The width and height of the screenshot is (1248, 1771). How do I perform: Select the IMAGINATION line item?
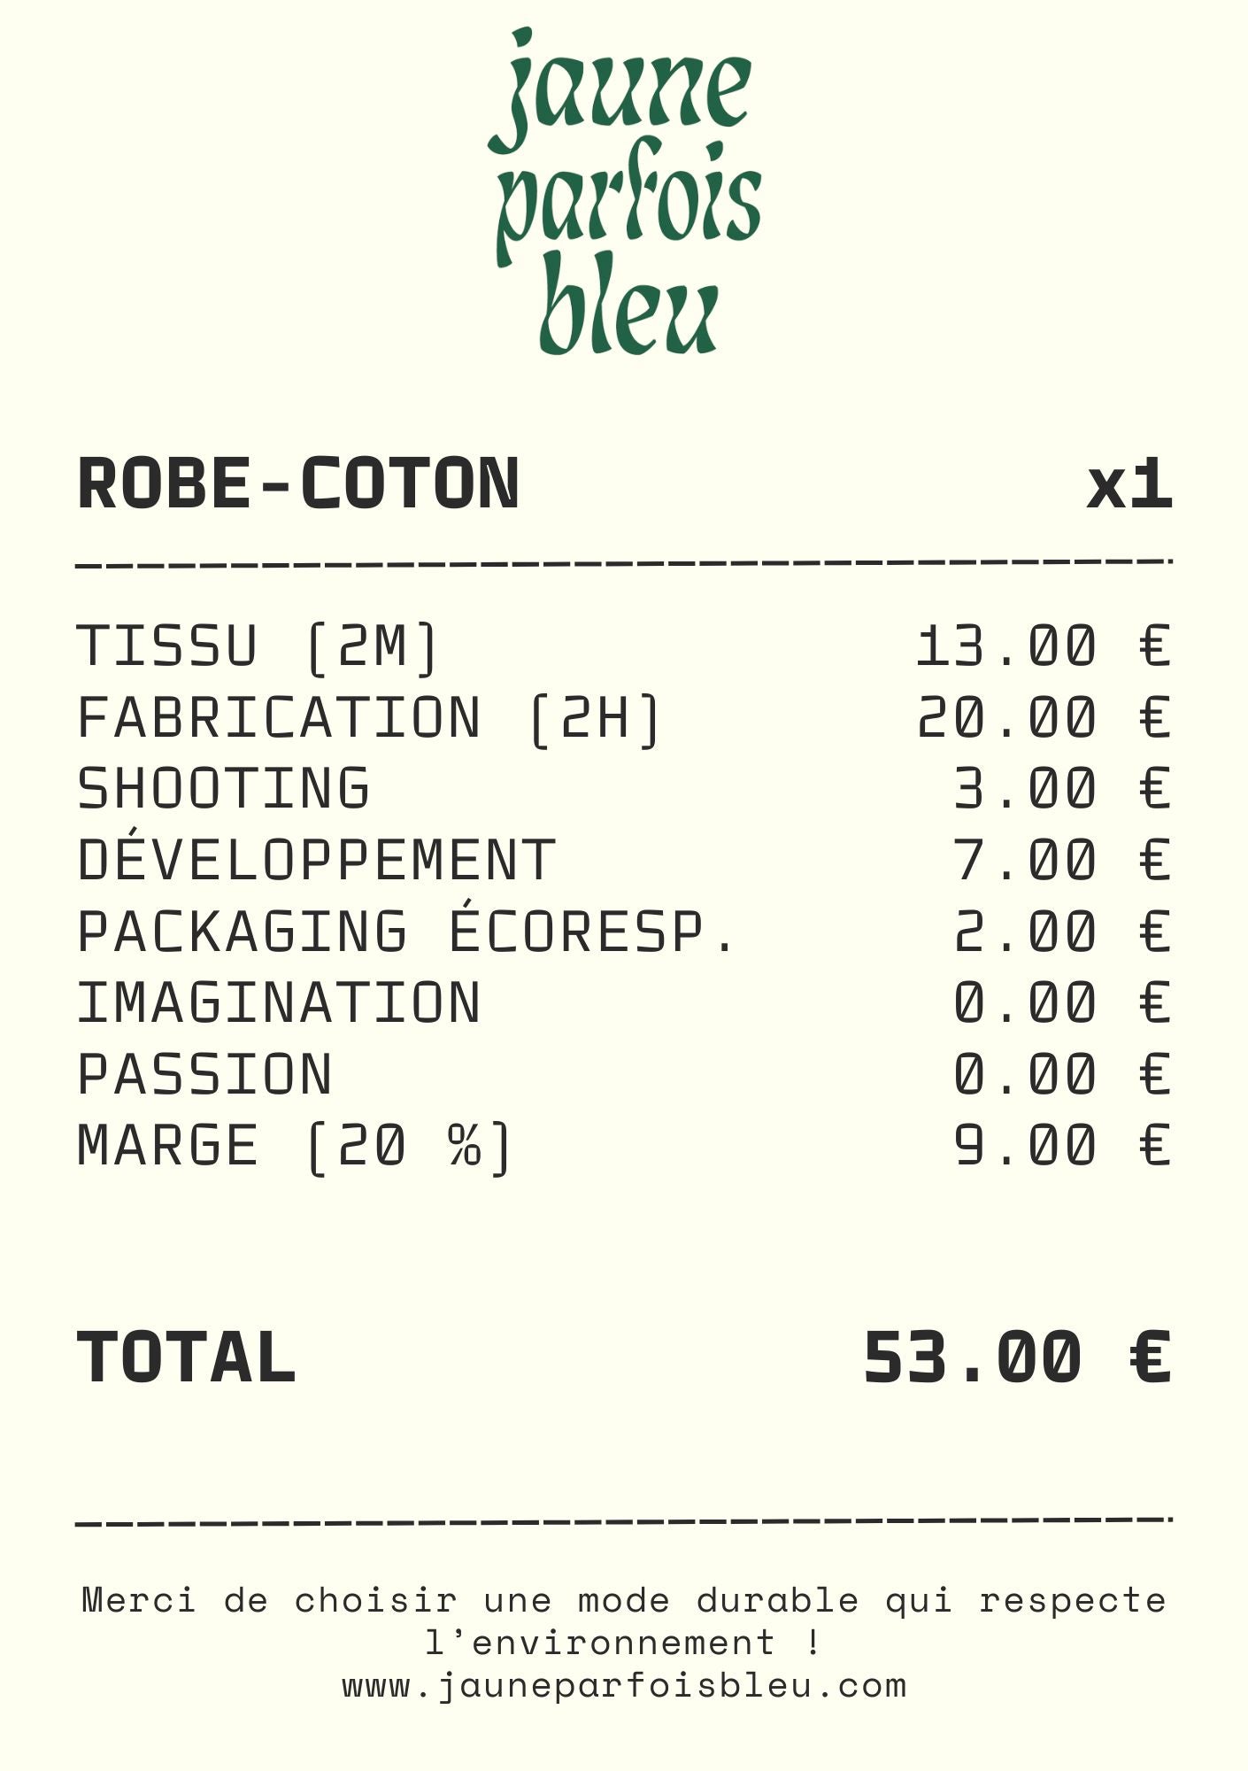pos(279,1003)
